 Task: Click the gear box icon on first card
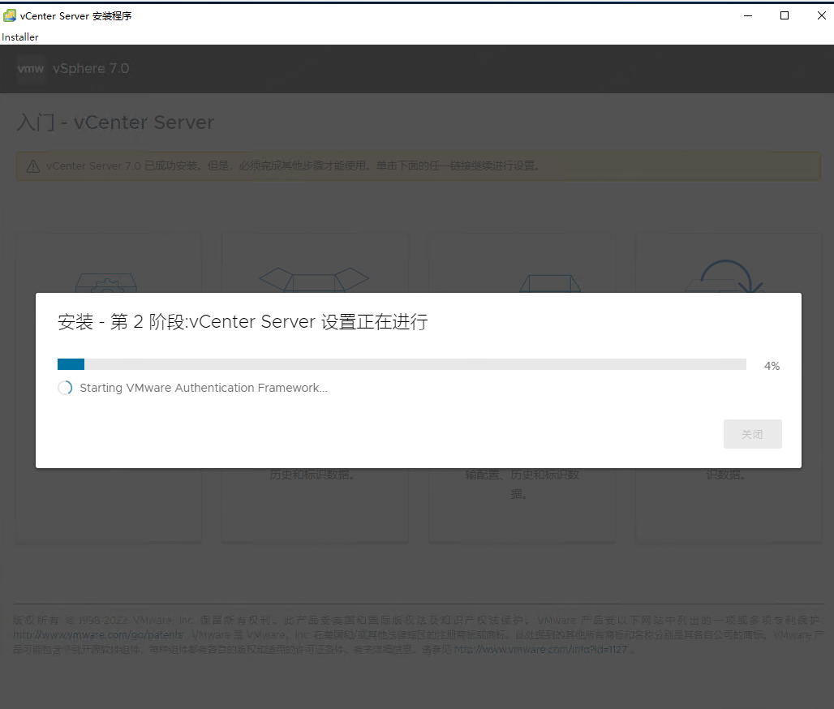106,282
